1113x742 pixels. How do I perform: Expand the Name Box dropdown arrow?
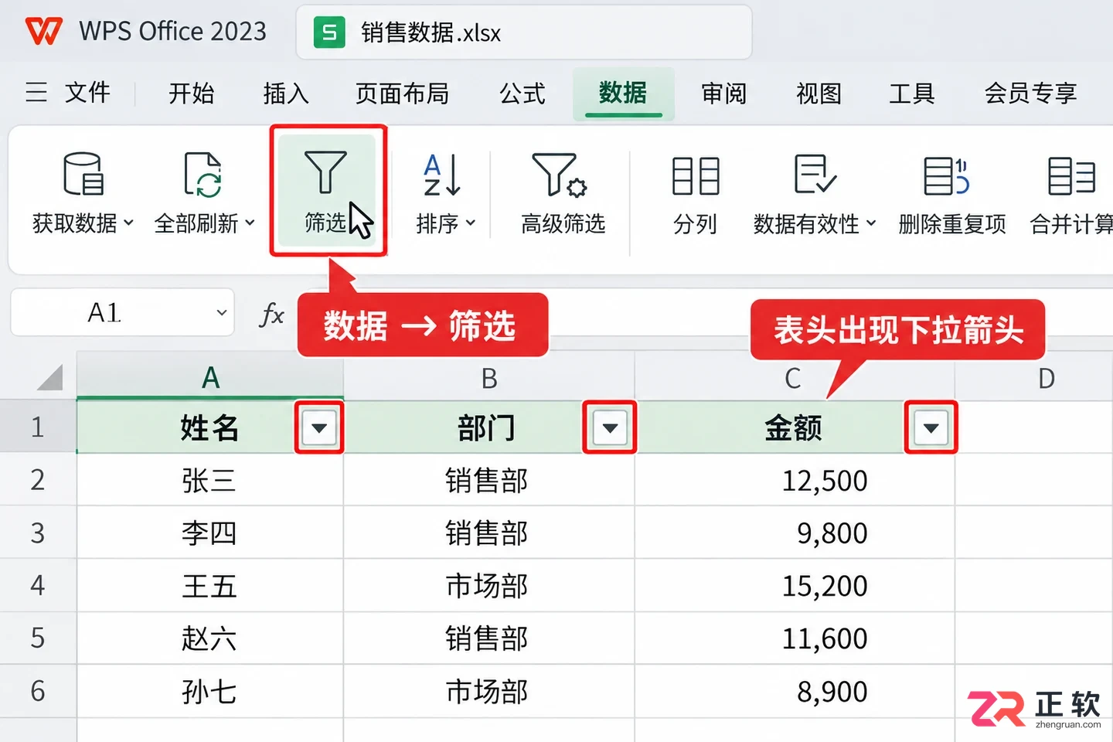[x=222, y=313]
